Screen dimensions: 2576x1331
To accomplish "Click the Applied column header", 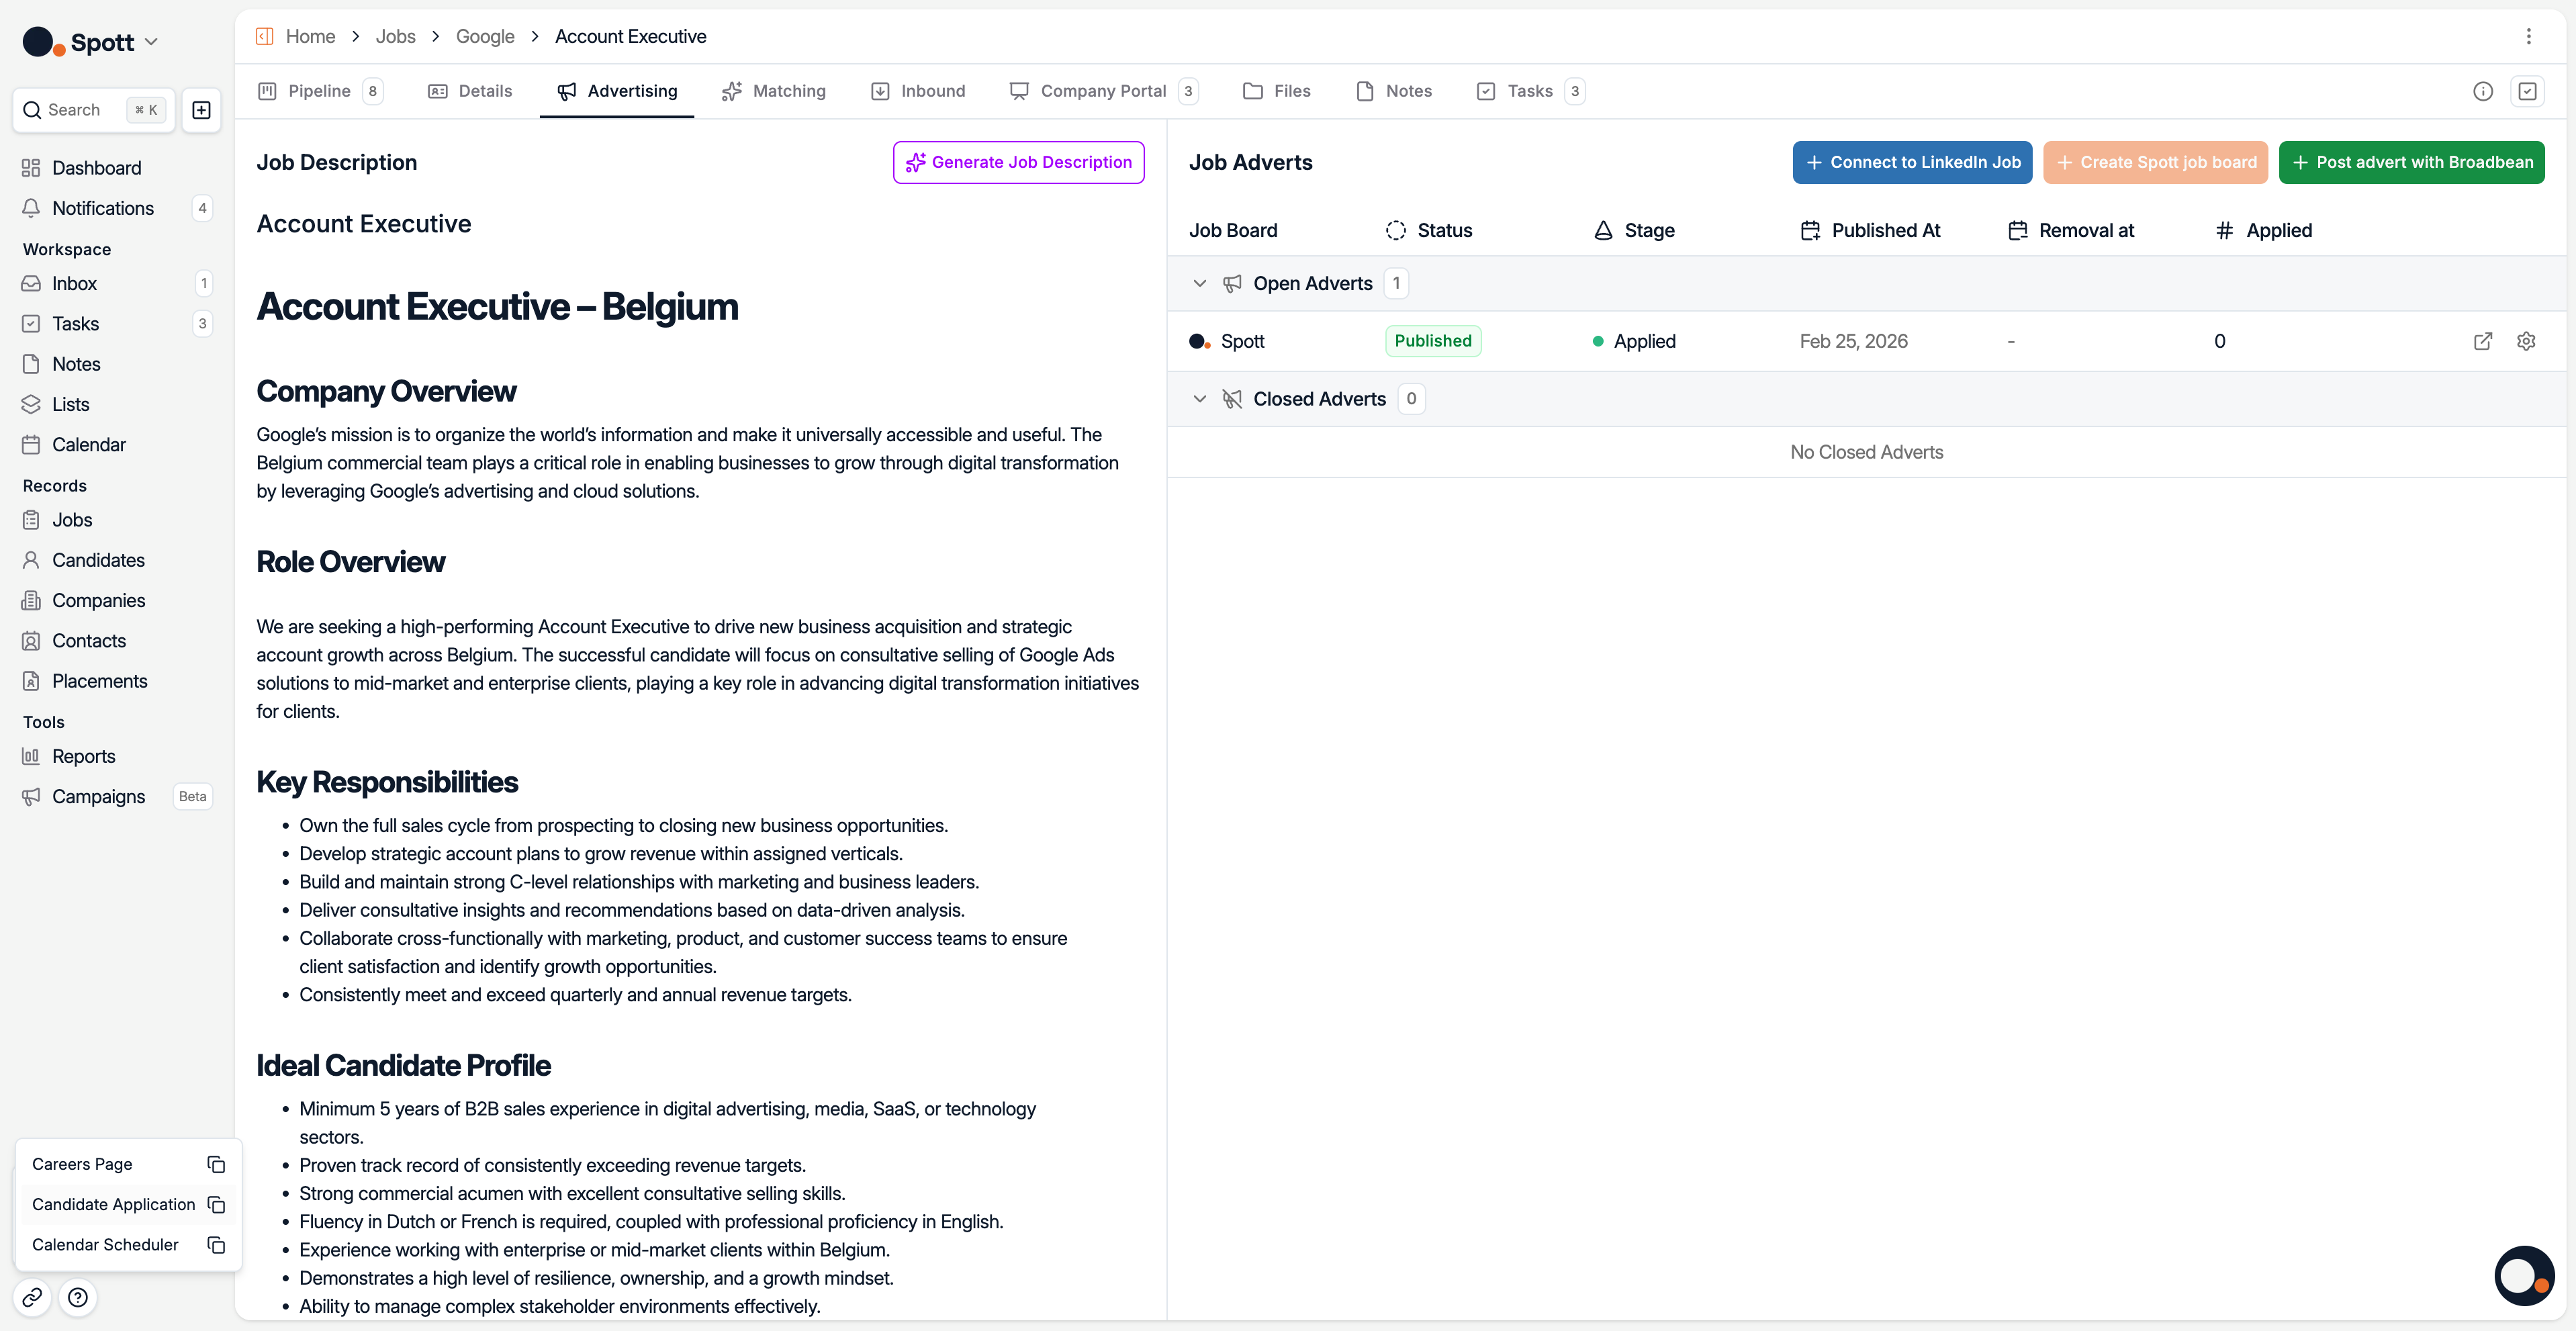I will pos(2264,231).
